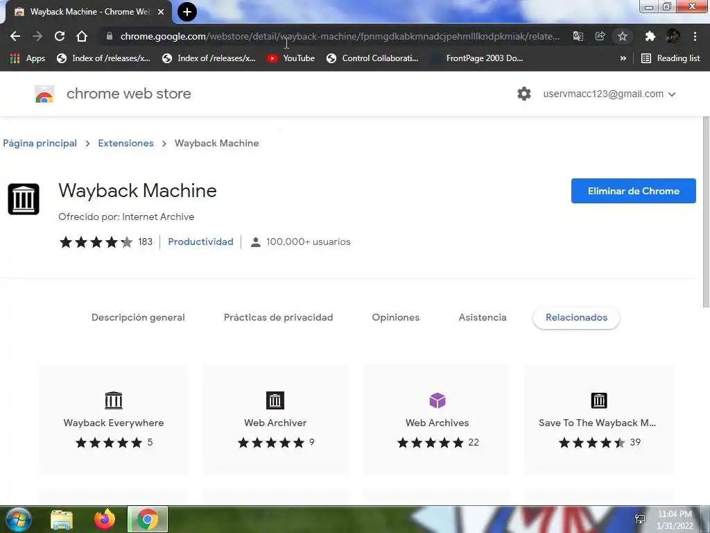Click the network tray icon
Viewport: 710px width, 533px height.
[x=640, y=519]
